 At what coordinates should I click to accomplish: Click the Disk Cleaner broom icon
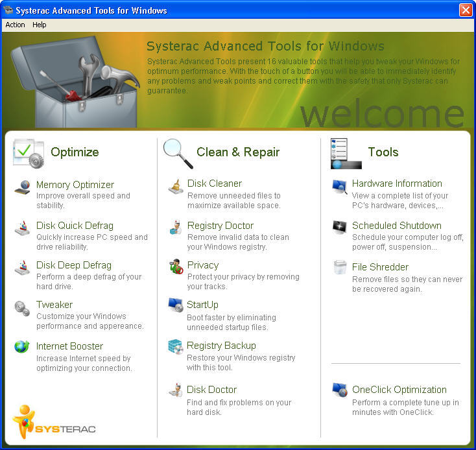176,186
